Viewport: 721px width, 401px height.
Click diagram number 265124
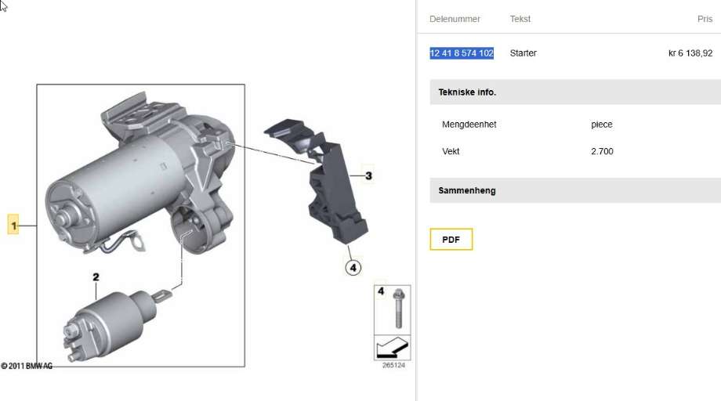[393, 365]
